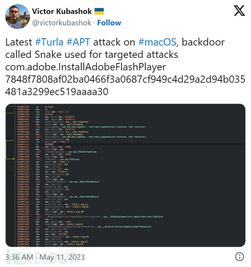This screenshot has width=251, height=267.
Task: Click the com.adobe.InstallAdobeFlashPlayer text
Action: pos(85,67)
